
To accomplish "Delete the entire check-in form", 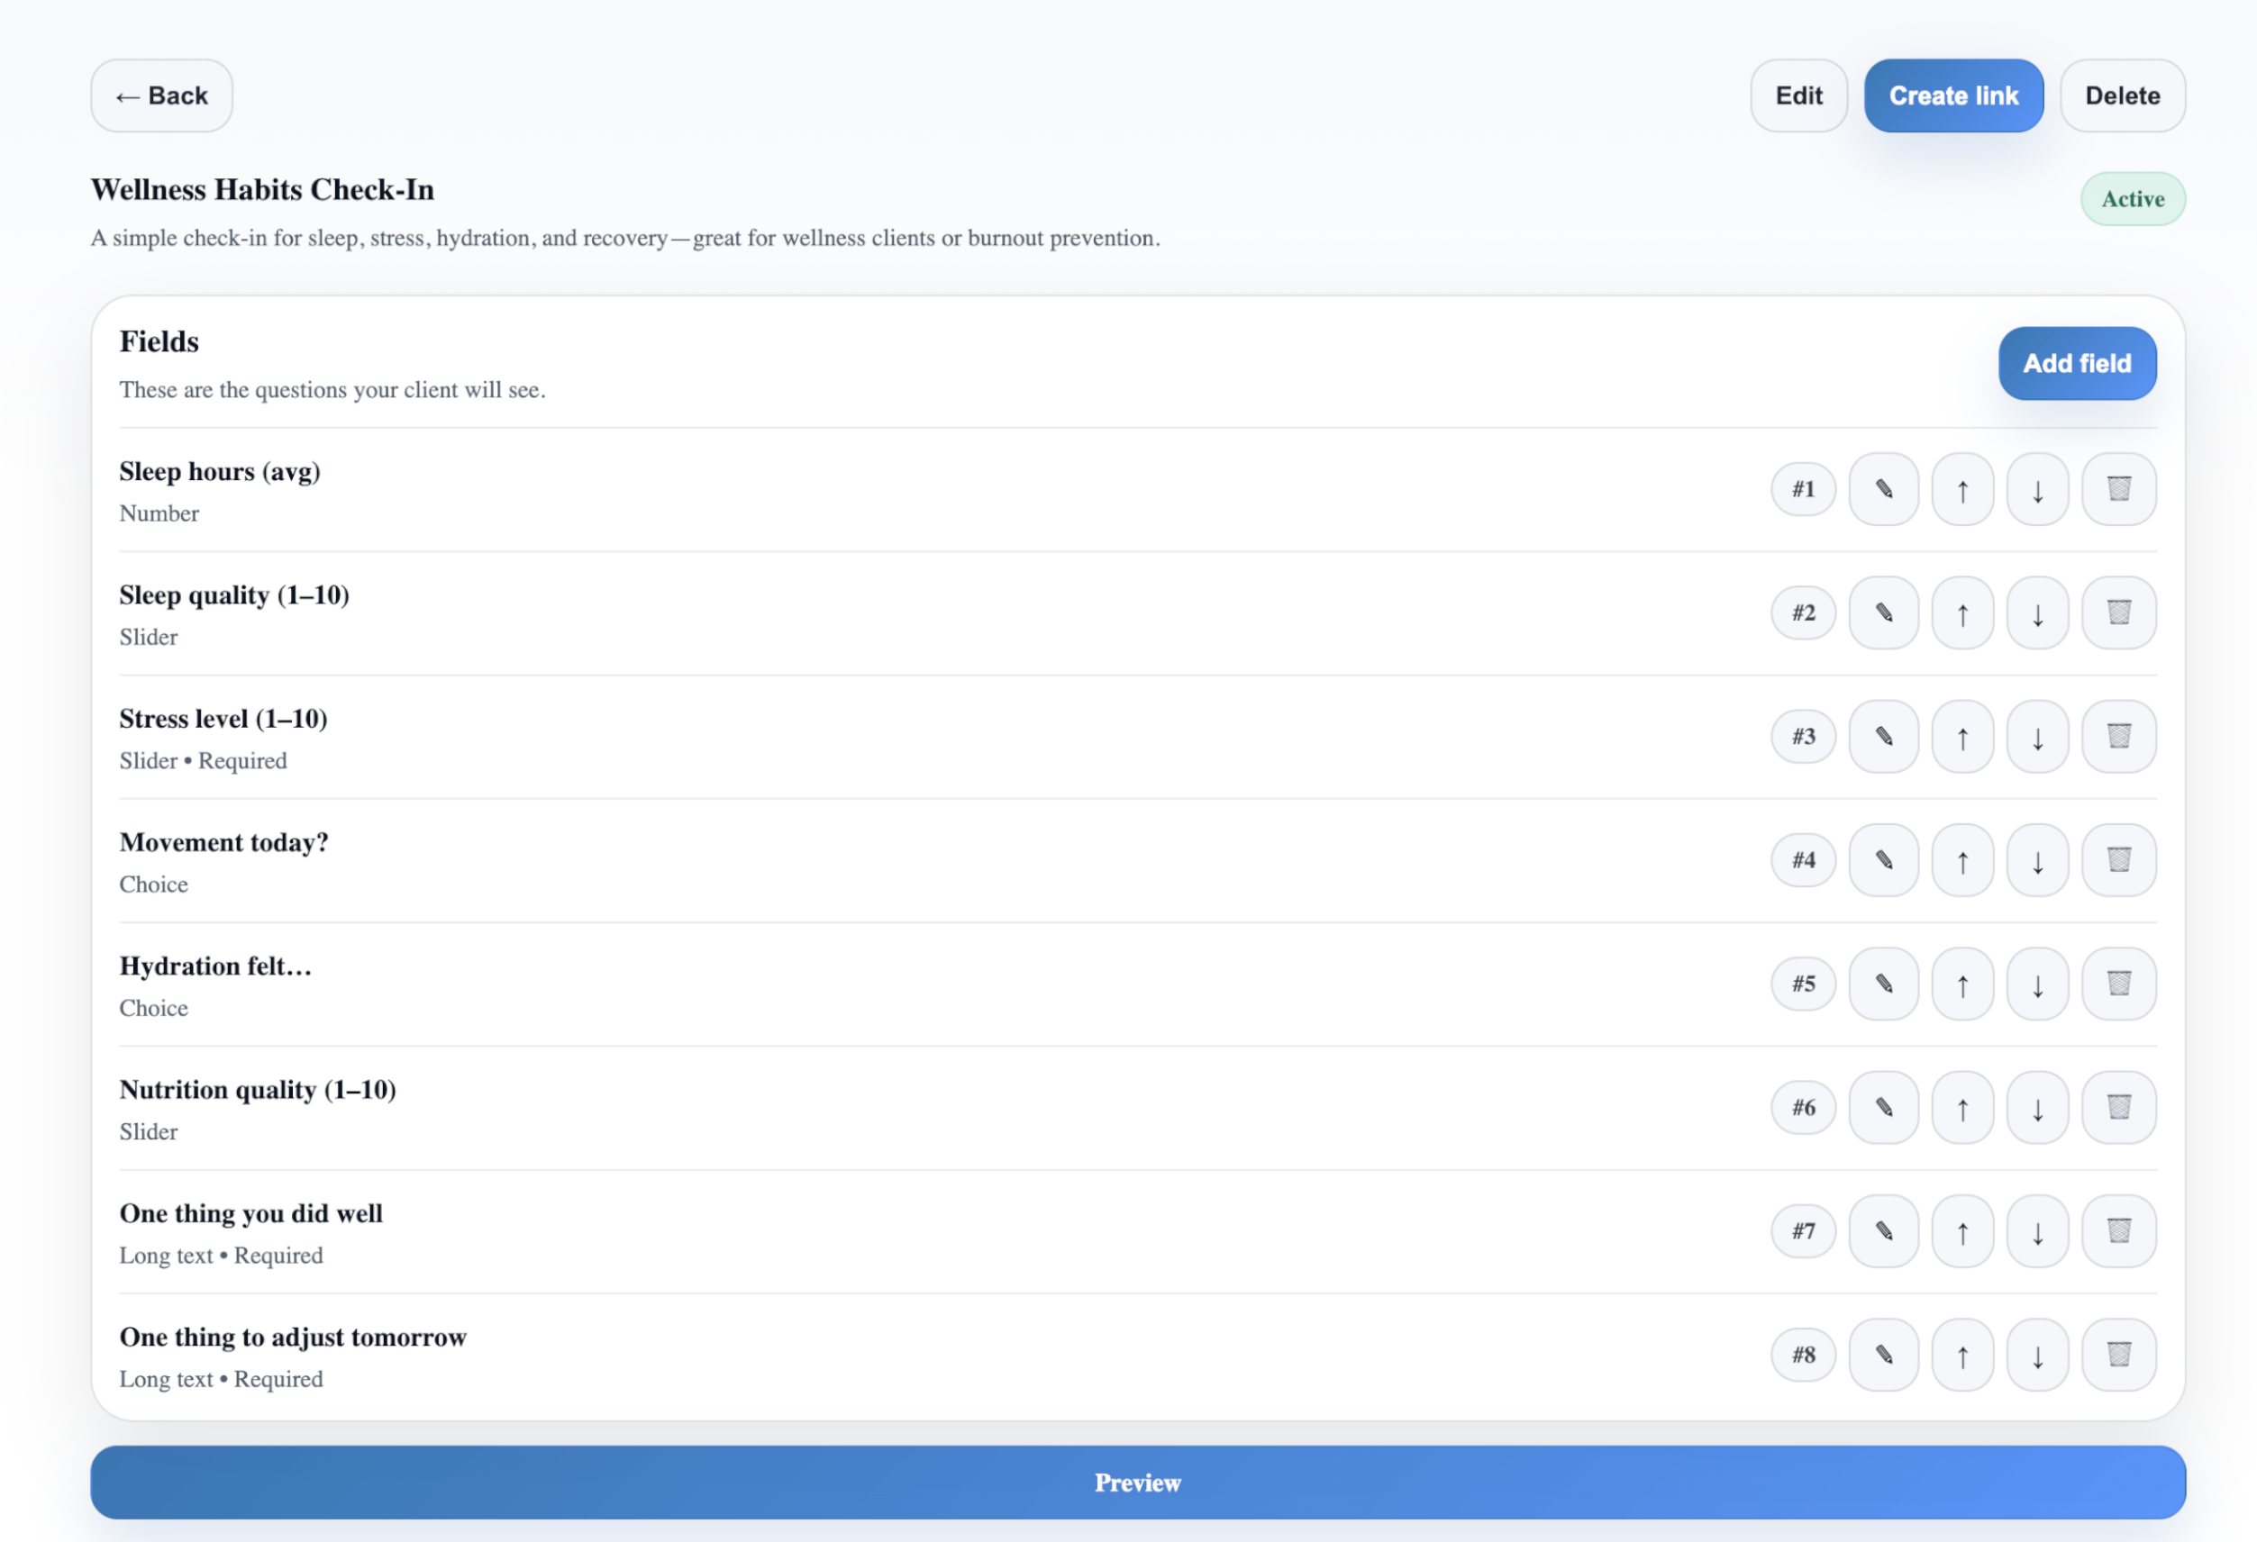I will (x=2123, y=95).
